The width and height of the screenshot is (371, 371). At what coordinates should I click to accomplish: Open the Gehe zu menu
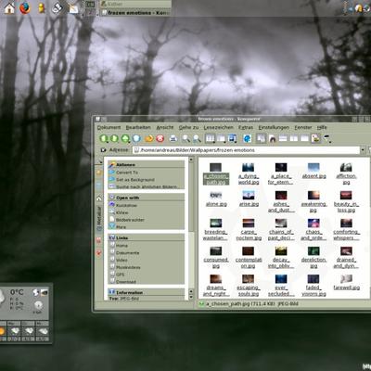(x=188, y=127)
